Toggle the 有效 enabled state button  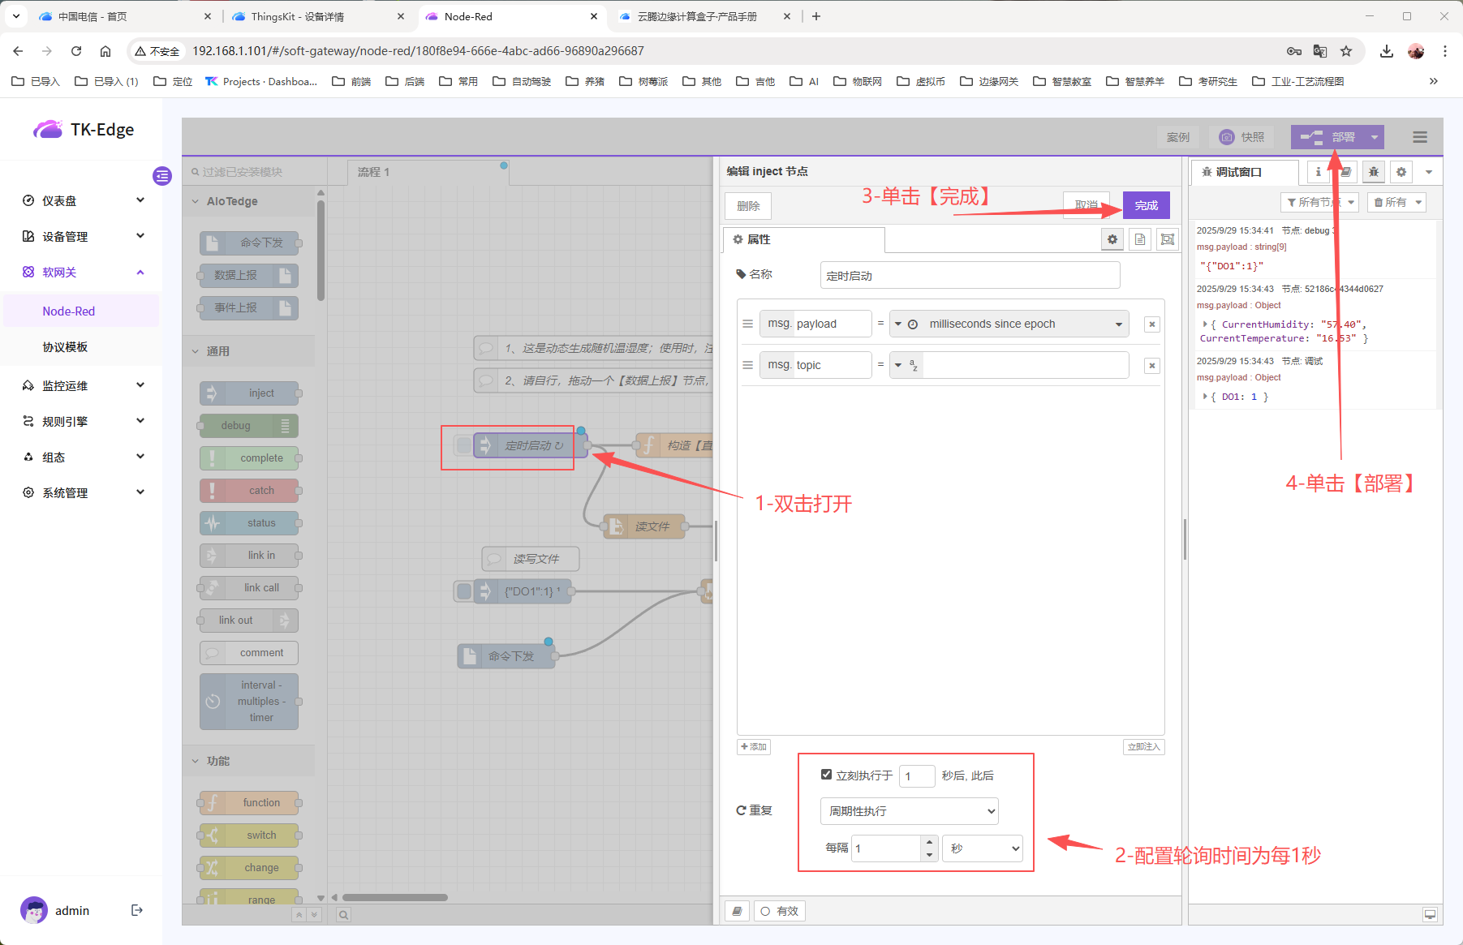[780, 911]
